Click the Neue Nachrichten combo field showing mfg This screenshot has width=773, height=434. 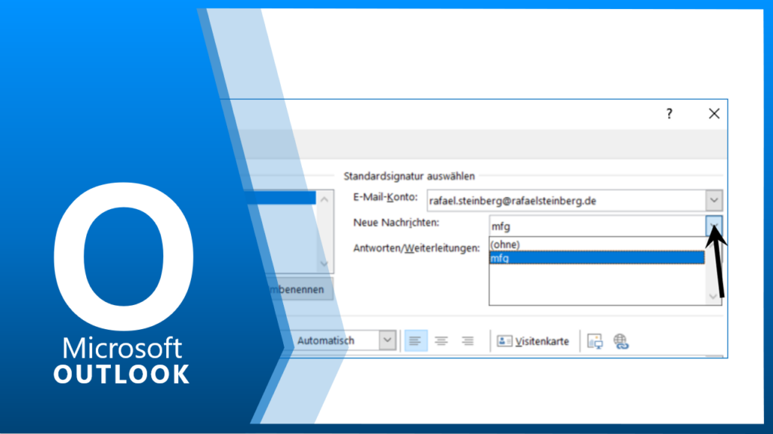tap(598, 226)
